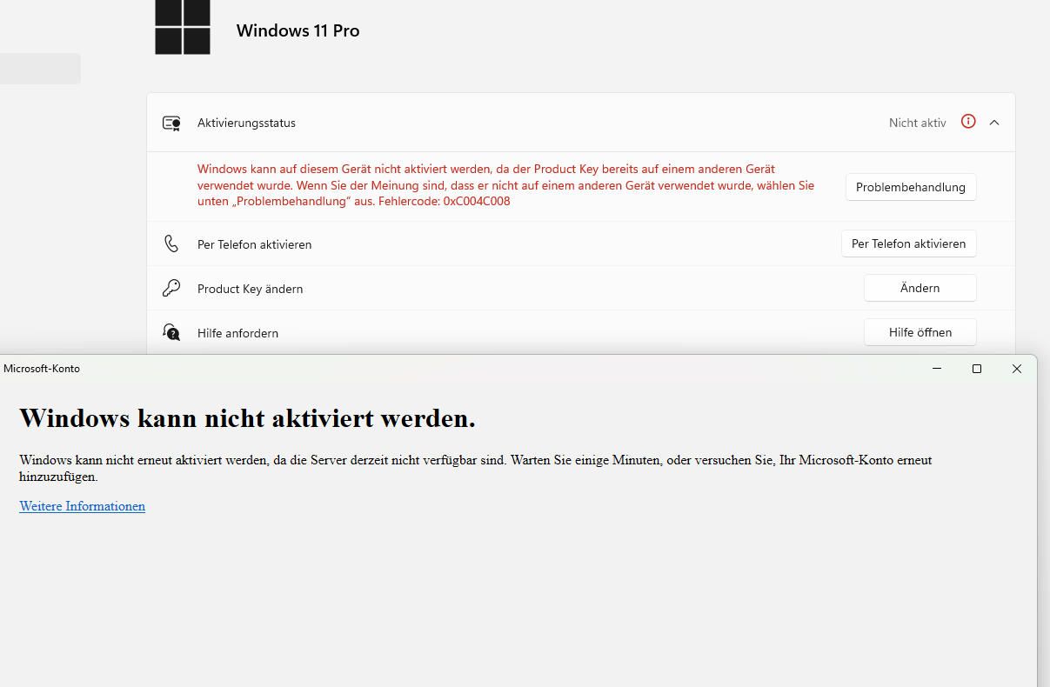Click the server unavailable explanation paragraph

click(475, 468)
